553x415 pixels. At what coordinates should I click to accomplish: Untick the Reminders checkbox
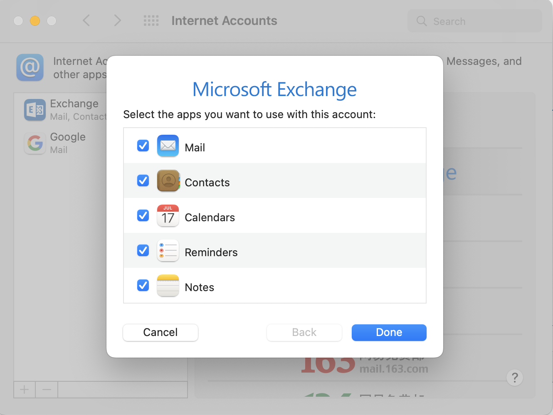click(x=143, y=251)
